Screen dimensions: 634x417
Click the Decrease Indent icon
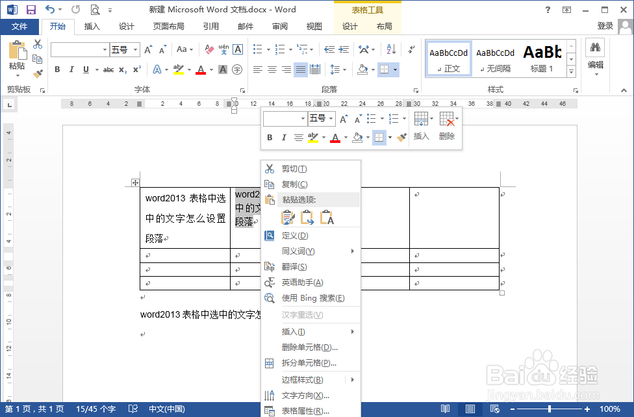(x=329, y=49)
